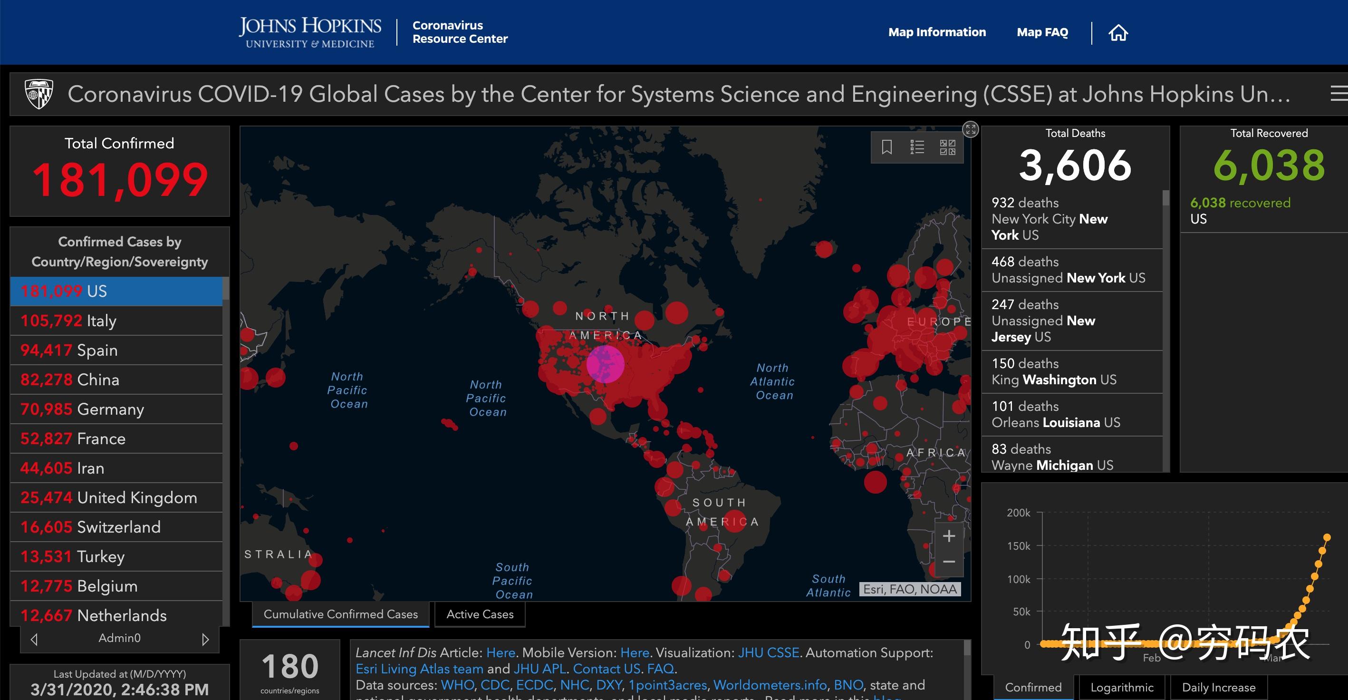Open the JHU CSSE link

click(768, 652)
